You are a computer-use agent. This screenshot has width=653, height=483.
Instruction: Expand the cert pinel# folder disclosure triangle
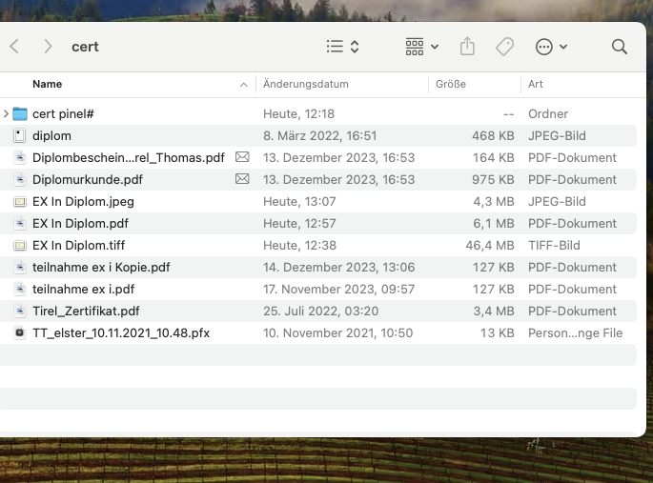6,113
